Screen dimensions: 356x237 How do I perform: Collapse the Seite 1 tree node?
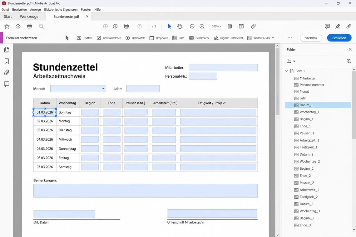coord(287,71)
